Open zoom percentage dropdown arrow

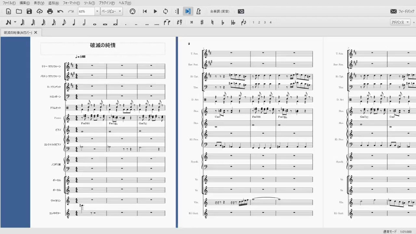click(97, 11)
